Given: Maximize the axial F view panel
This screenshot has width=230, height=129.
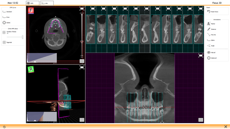Looking at the screenshot, I should pos(82,9).
